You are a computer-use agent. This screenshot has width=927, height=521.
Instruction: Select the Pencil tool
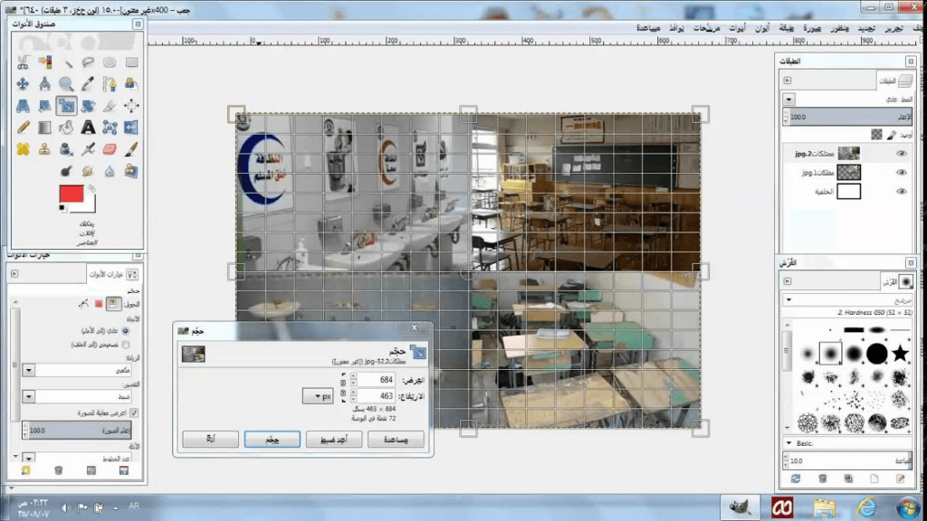pos(23,128)
